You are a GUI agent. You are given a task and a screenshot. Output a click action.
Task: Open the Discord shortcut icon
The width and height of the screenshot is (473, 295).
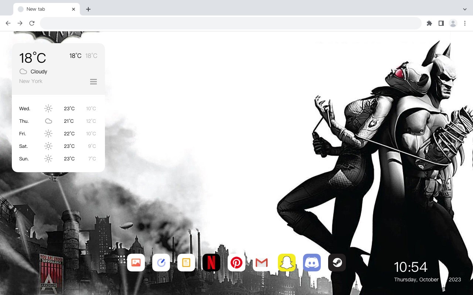click(312, 263)
